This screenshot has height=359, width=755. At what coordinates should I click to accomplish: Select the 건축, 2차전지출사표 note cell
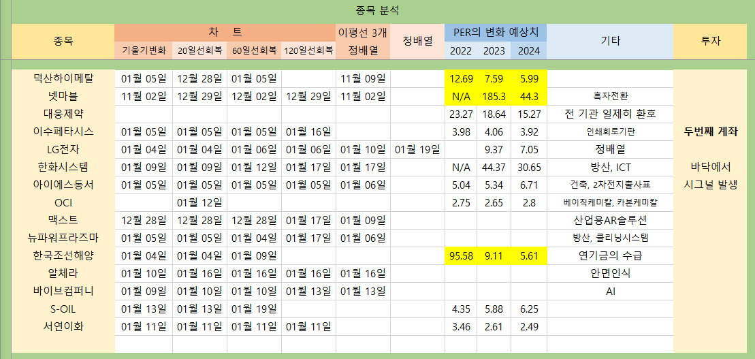click(x=610, y=185)
